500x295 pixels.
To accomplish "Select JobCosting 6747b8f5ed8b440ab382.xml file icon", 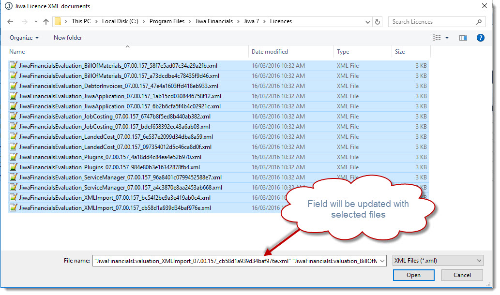I will point(13,116).
